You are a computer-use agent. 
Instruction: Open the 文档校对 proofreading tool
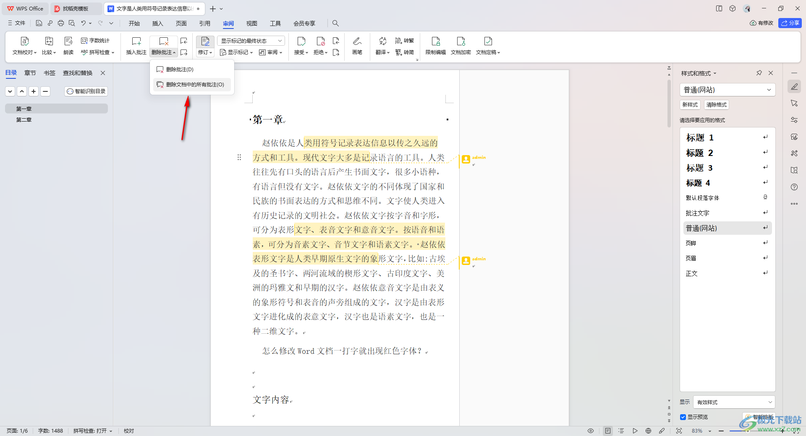click(24, 46)
